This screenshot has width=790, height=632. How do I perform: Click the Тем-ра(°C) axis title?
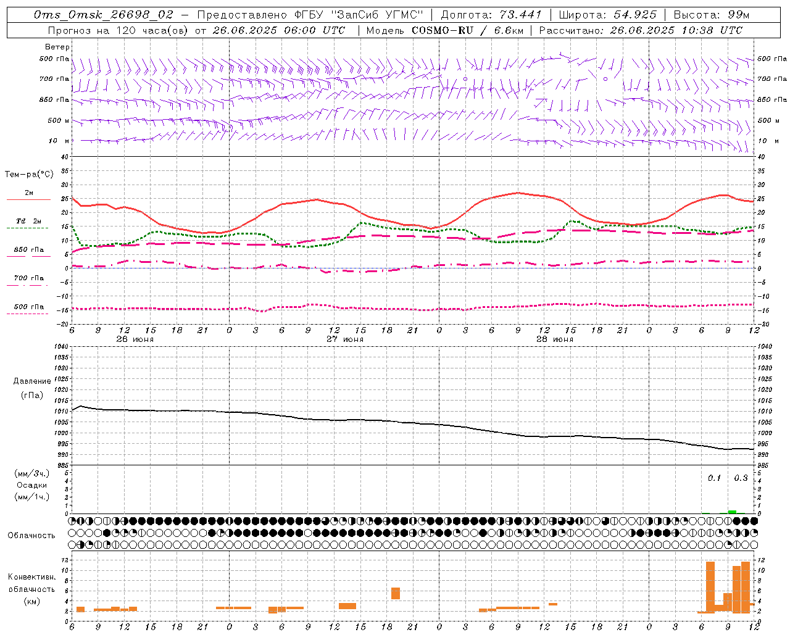coord(28,175)
